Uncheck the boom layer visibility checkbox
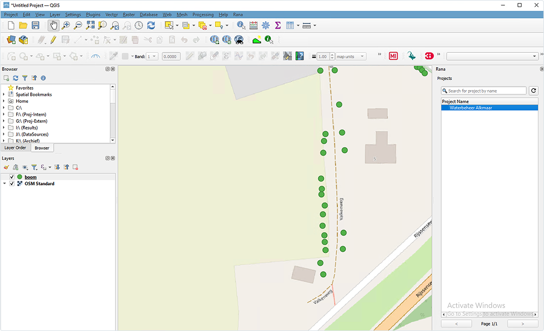 [x=12, y=177]
